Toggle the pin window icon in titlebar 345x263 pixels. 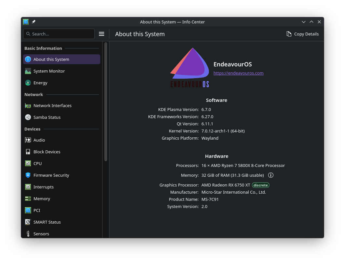[x=34, y=22]
